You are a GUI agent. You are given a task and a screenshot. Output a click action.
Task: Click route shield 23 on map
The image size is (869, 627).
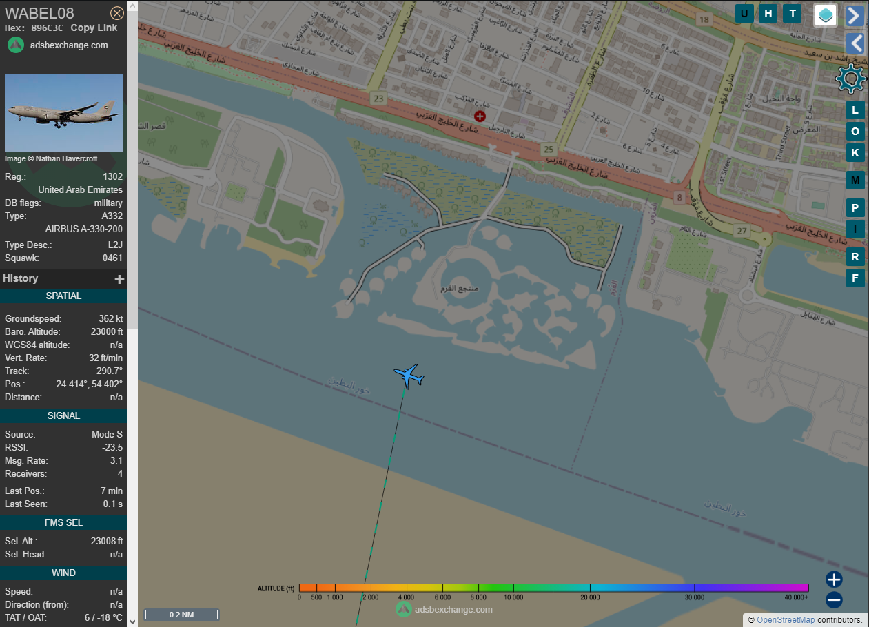[x=378, y=99]
